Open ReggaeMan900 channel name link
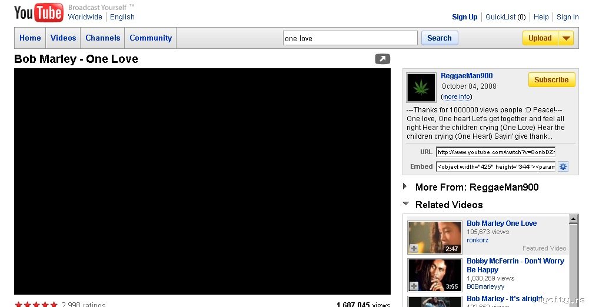Image resolution: width=589 pixels, height=307 pixels. coord(467,76)
